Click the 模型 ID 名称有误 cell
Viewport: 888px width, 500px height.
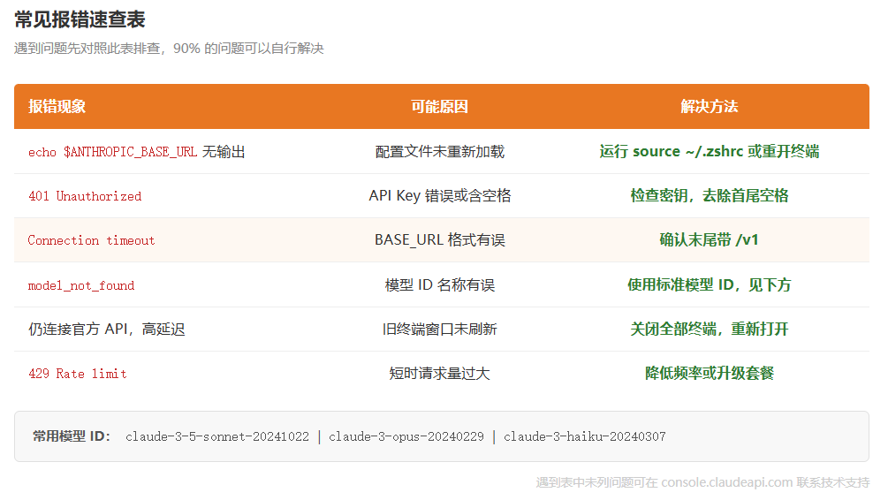tap(439, 284)
